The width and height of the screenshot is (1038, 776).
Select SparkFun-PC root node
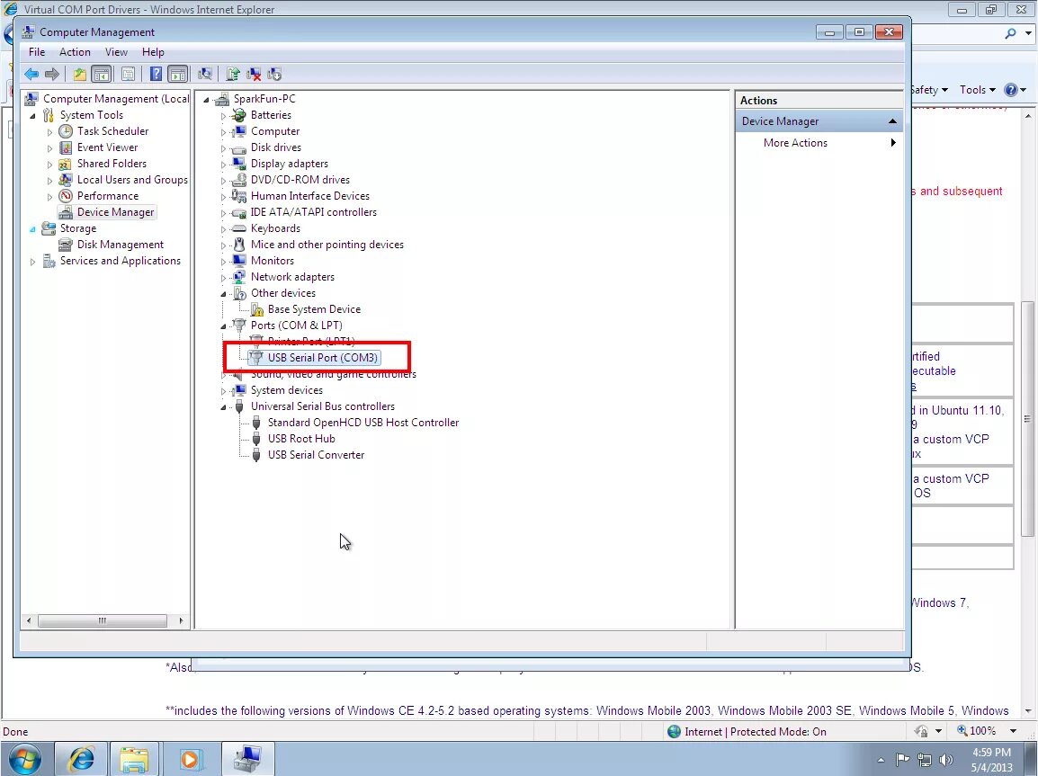[264, 99]
